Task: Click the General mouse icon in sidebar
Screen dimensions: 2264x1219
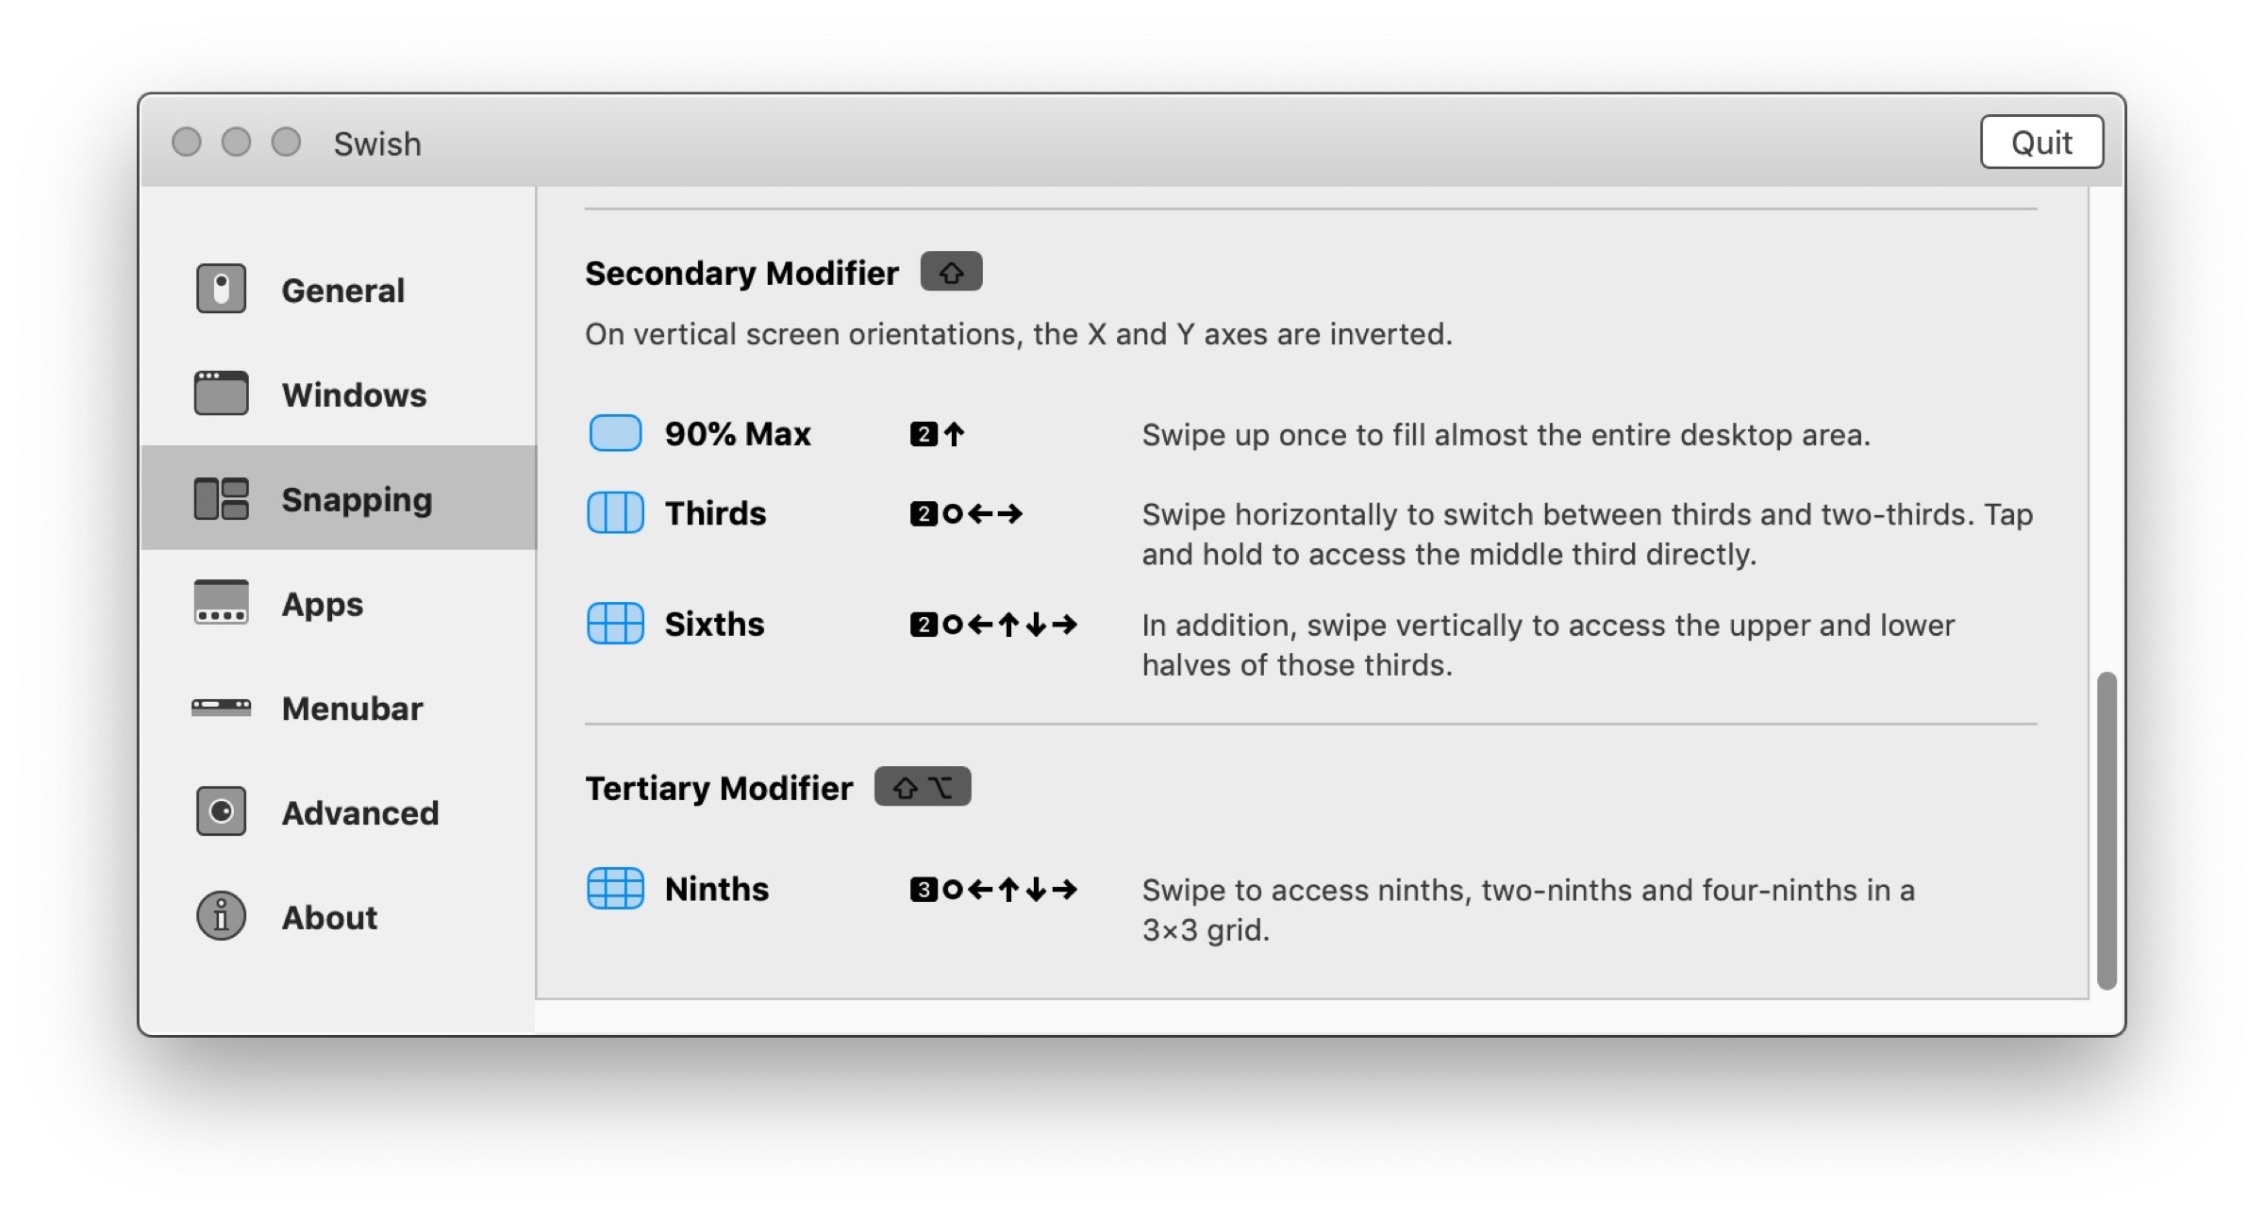Action: (221, 289)
